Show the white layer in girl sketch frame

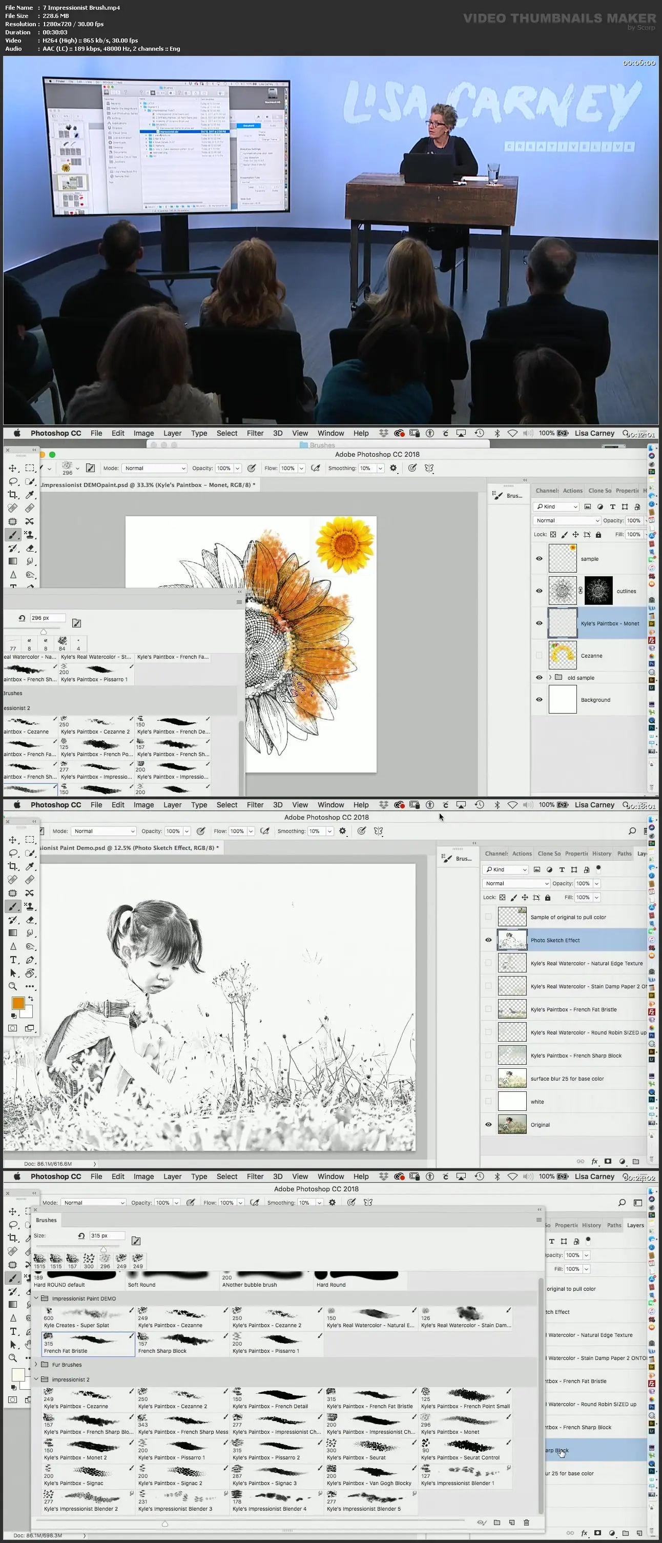[x=488, y=1101]
